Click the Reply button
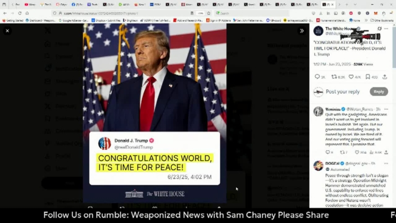The width and height of the screenshot is (396, 223). click(x=379, y=92)
